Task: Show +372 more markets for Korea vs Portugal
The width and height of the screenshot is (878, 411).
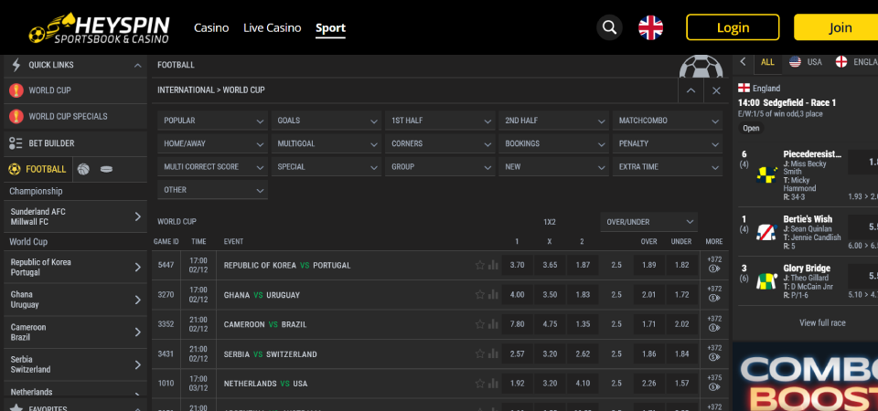Action: click(714, 265)
